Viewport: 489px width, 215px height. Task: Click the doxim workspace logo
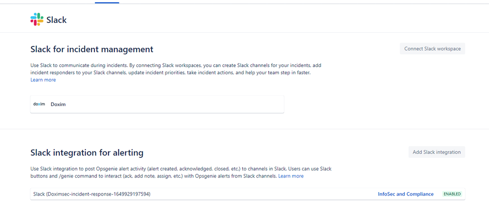tap(39, 104)
